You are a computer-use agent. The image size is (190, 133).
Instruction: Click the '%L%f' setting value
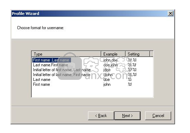click(x=132, y=75)
